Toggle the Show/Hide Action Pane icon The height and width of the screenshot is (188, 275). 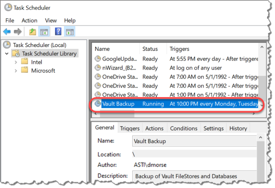coord(70,32)
